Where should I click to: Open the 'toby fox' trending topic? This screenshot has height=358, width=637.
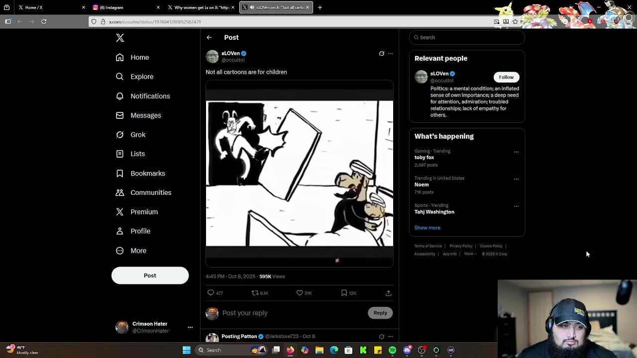click(424, 158)
